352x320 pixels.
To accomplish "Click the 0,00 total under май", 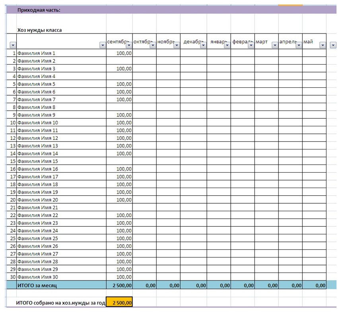I will click(x=314, y=285).
